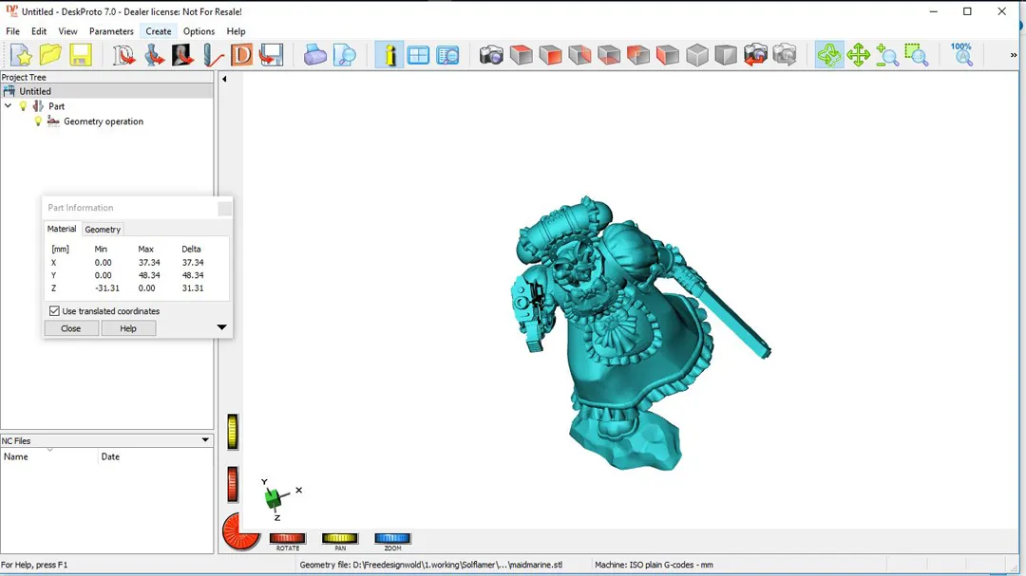Switch to the Geometry tab
The width and height of the screenshot is (1026, 576).
(x=103, y=230)
